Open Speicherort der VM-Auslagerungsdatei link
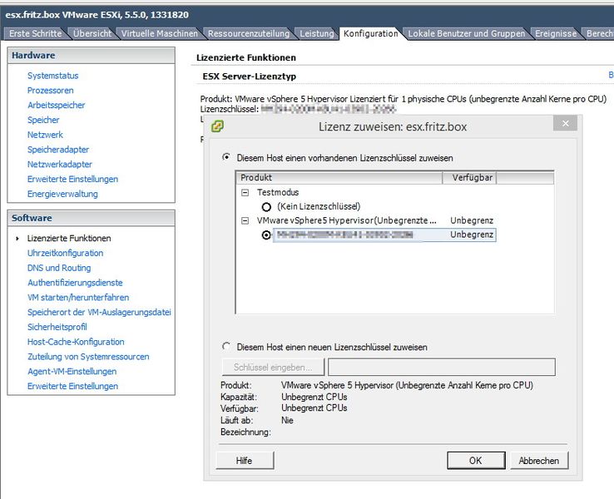Viewport: 614px width, 499px height. pos(99,313)
